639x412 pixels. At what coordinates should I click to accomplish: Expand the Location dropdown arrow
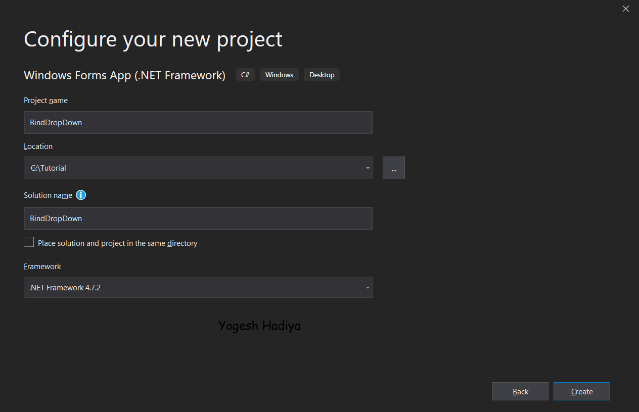pyautogui.click(x=368, y=168)
